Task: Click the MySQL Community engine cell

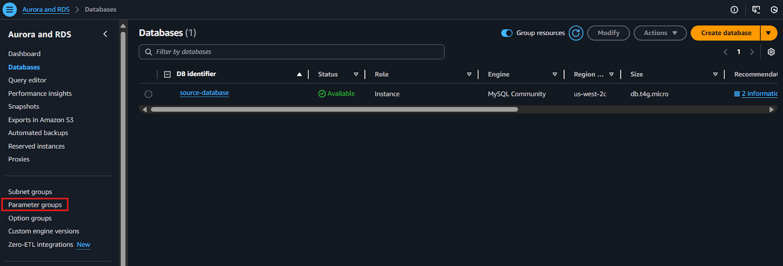Action: [x=517, y=94]
